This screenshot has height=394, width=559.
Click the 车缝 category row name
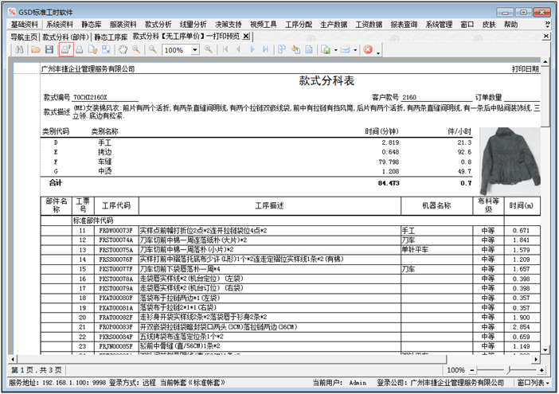tap(105, 162)
